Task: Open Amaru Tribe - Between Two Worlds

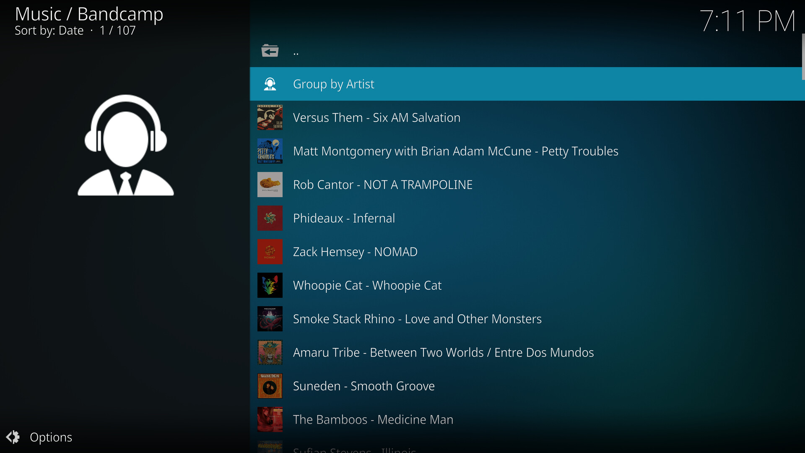Action: point(443,352)
